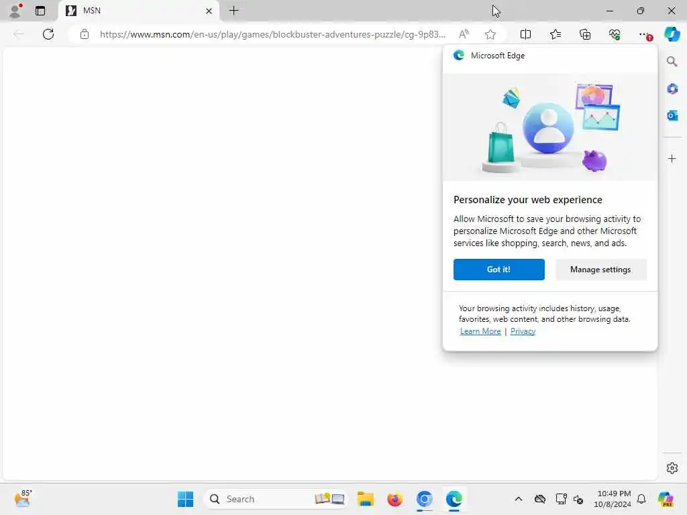The height and width of the screenshot is (515, 687).
Task: Launch Firefox from taskbar
Action: (x=394, y=499)
